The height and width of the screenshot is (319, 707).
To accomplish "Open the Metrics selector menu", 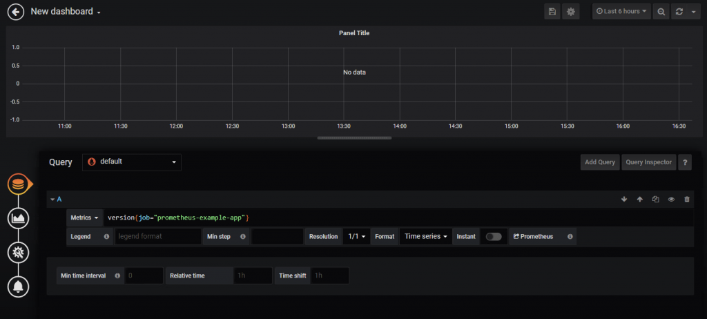I will pos(84,217).
